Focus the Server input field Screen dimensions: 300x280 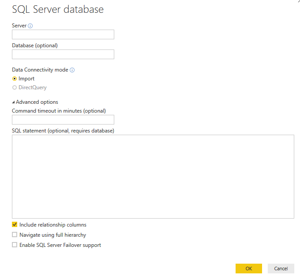pos(63,34)
